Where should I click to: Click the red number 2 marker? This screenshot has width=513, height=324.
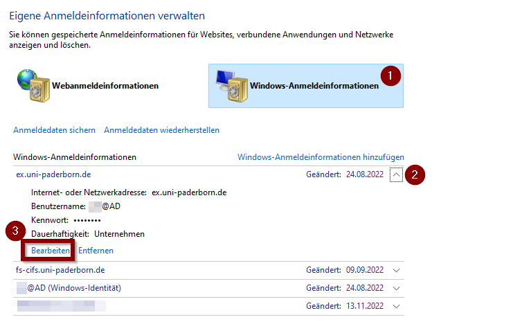click(415, 175)
